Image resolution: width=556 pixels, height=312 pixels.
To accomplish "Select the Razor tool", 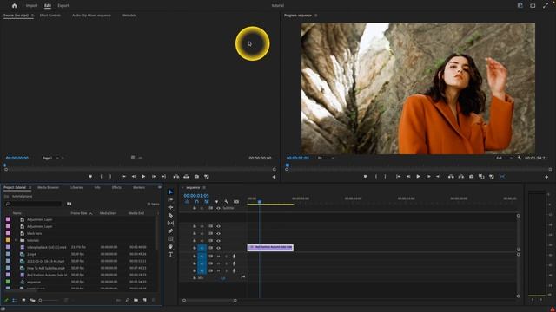I will (x=170, y=216).
